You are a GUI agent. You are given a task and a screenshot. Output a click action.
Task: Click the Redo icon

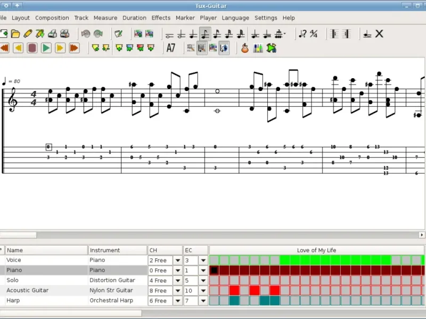[x=98, y=34]
